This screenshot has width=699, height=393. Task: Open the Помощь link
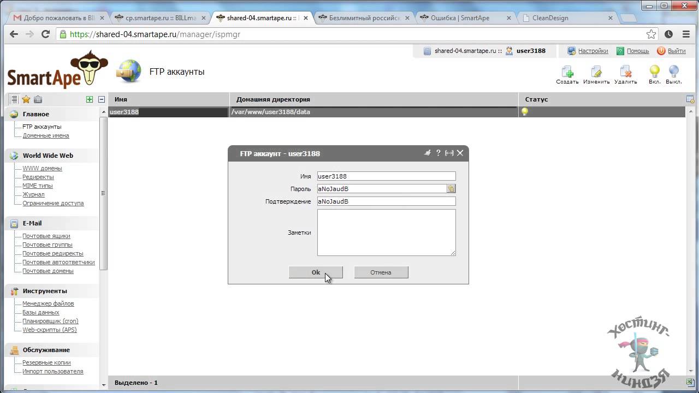pos(638,51)
